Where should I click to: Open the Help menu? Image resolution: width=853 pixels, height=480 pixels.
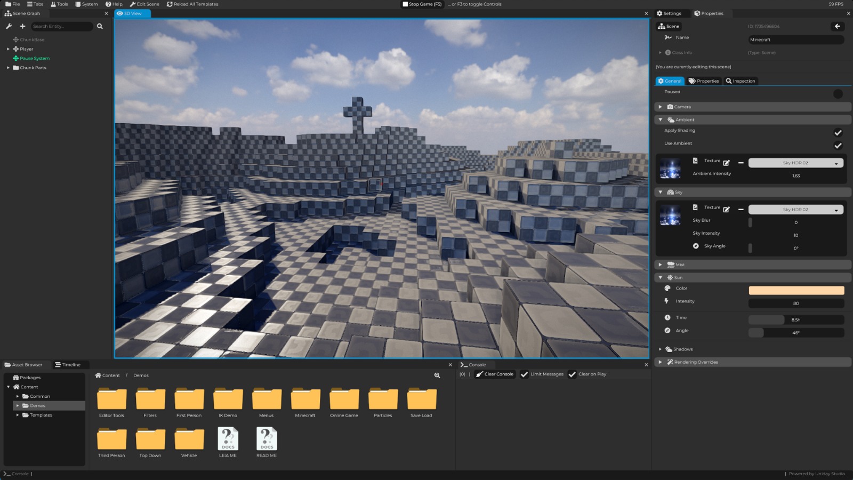click(x=114, y=4)
